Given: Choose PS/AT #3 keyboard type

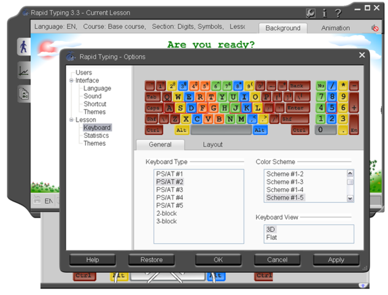Looking at the screenshot, I should click(169, 190).
